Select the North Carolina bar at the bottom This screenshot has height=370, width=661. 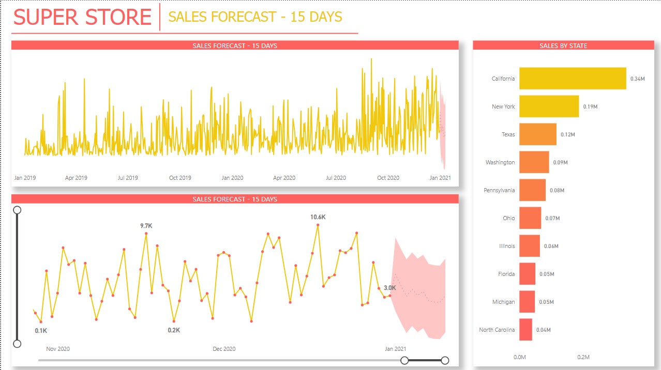[x=525, y=330]
